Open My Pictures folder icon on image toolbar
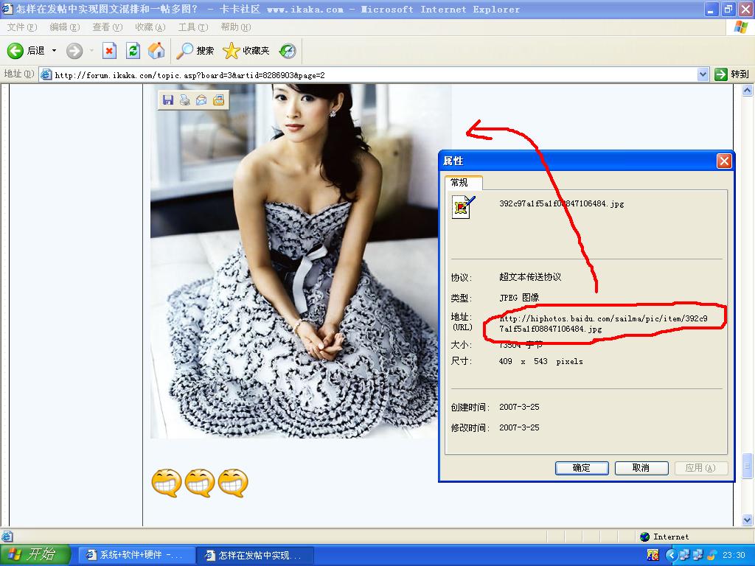755x566 pixels. [x=218, y=99]
